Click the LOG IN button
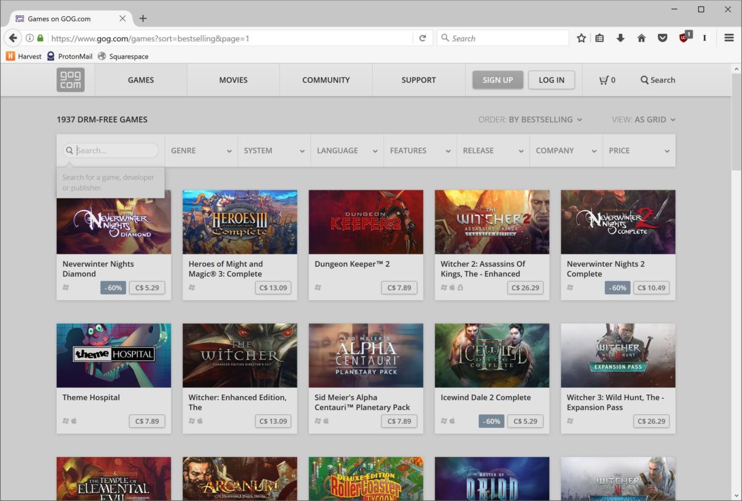 click(x=552, y=80)
